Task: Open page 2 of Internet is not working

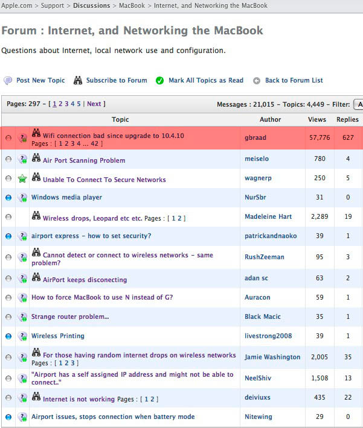Action: 152,399
